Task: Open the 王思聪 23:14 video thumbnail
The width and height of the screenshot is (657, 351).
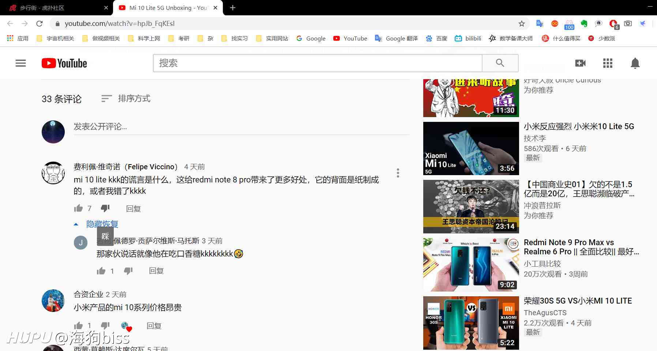Action: coord(471,207)
